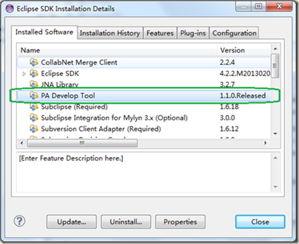Click the Subclipse (Required) feature icon
The image size is (299, 244).
[x=34, y=107]
